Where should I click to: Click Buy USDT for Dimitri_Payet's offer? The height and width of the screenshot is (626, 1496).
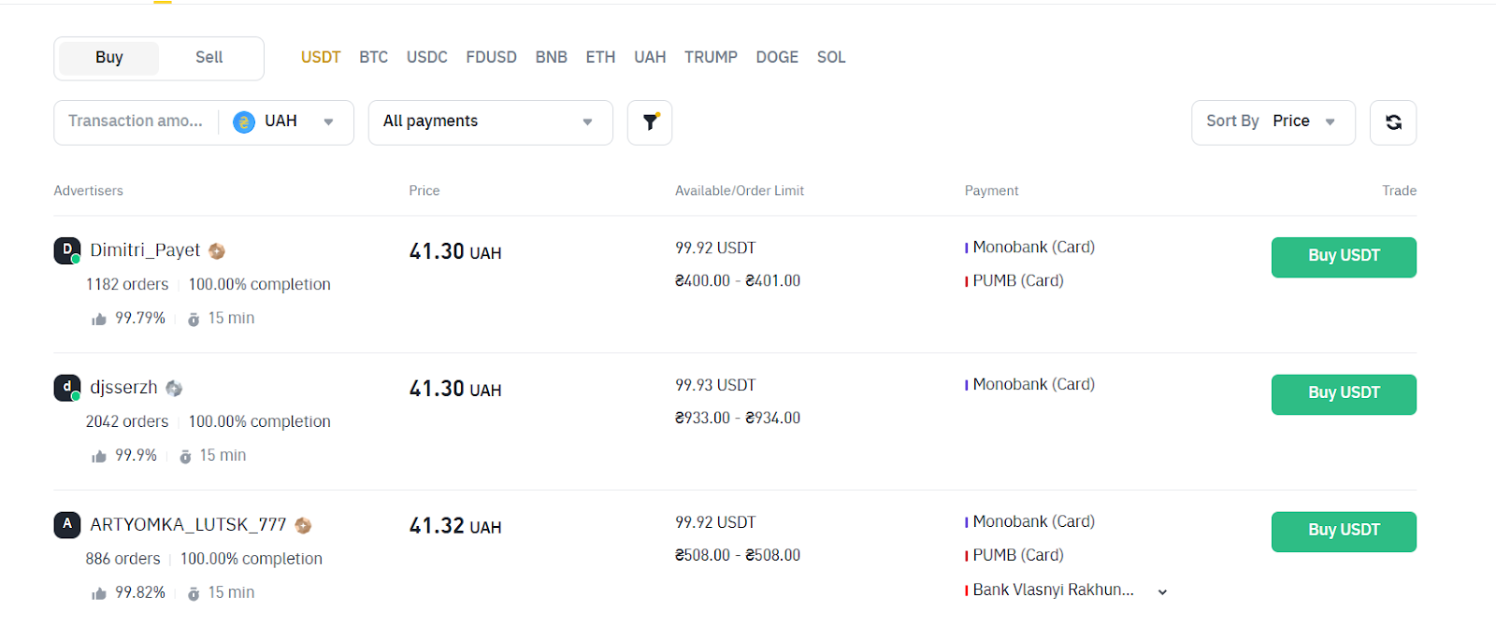click(1343, 257)
